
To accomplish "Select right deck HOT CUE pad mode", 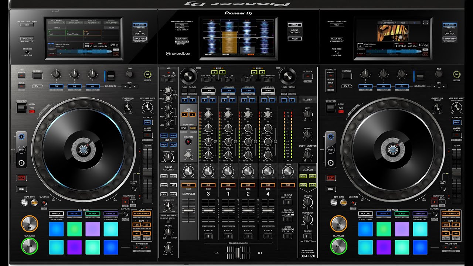I will click(365, 214).
